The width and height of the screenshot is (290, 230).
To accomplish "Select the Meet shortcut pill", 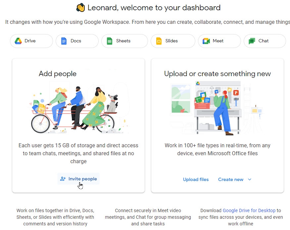I will pyautogui.click(x=219, y=41).
